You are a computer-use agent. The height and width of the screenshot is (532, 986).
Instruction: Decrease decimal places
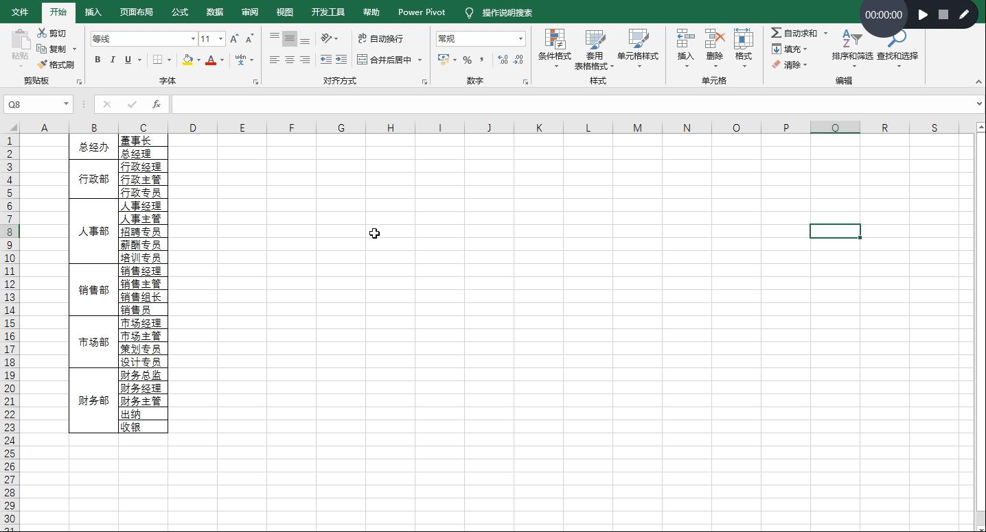click(518, 60)
